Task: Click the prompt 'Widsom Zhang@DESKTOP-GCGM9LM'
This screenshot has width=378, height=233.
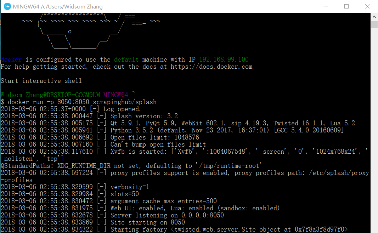Action: coord(50,95)
